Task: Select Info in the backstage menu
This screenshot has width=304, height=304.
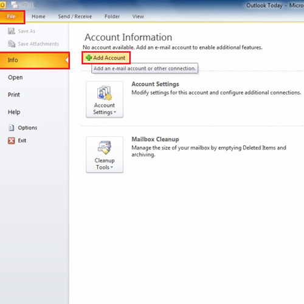Action: coord(35,60)
